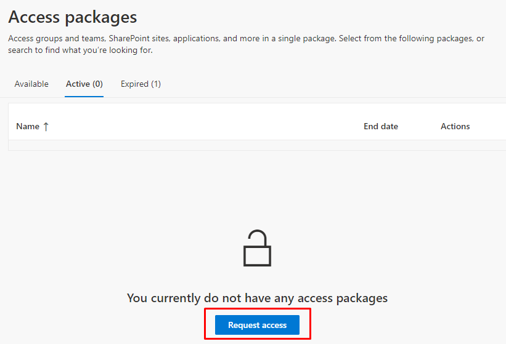Click blank header space between End date and Actions
Screen dimensions: 506x344
pos(419,126)
